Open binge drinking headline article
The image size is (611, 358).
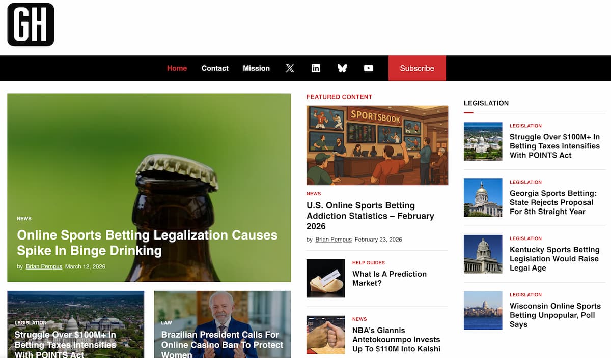[x=147, y=243]
